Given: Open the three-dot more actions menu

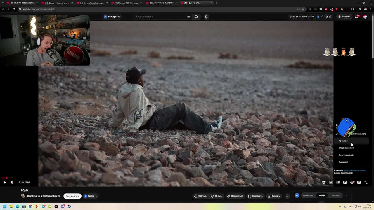Looking at the screenshot, I should tap(287, 196).
